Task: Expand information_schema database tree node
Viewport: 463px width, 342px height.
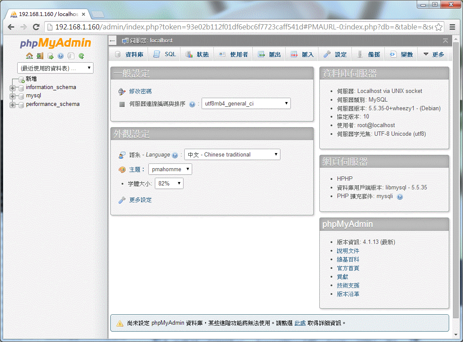Action: 13,88
